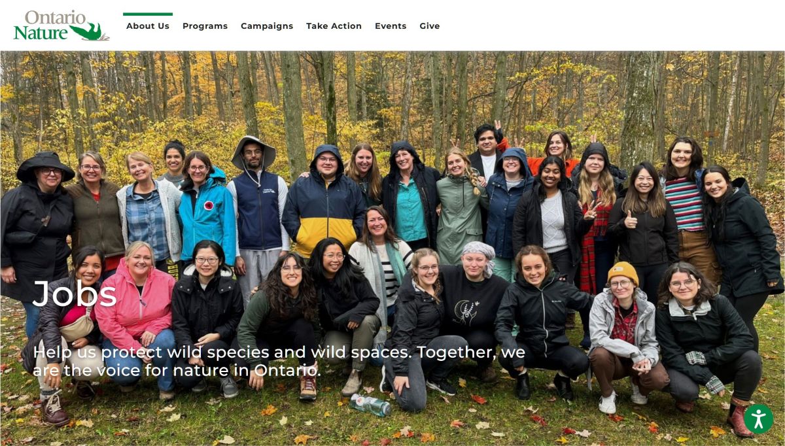Open the Campaigns menu

(x=267, y=26)
